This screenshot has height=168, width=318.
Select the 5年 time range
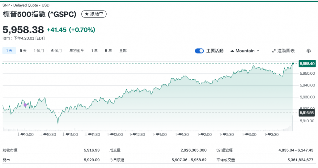point(108,50)
